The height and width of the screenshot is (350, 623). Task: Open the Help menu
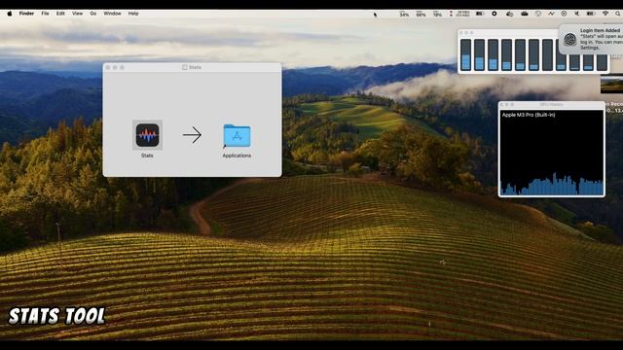click(x=133, y=14)
